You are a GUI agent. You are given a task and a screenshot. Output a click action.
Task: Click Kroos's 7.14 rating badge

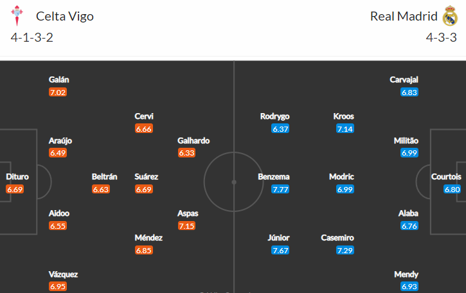(x=345, y=129)
